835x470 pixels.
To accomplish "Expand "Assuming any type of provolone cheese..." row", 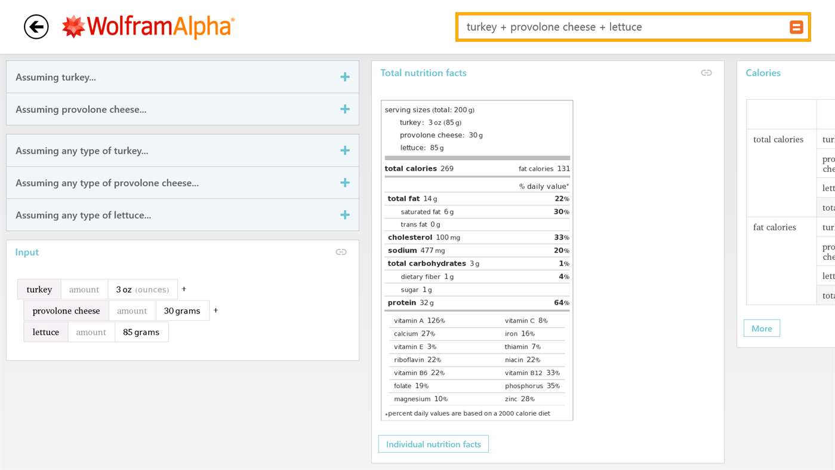I will 345,183.
